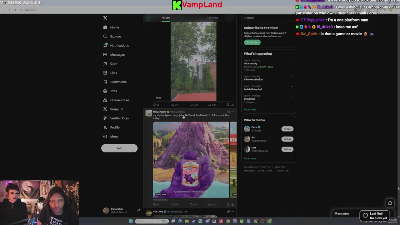Open the Xbox app in the taskbar
This screenshot has width=400, height=225.
242,221
